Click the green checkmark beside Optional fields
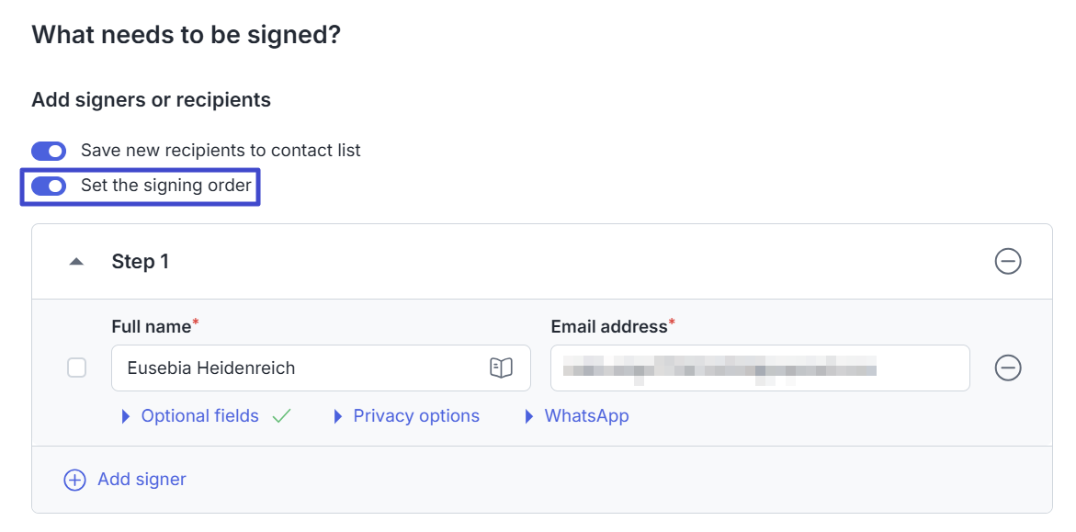This screenshot has height=532, width=1076. [x=281, y=416]
